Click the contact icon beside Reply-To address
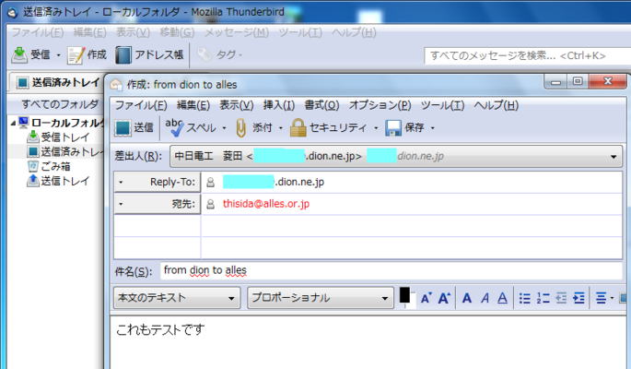Viewport: 631px width, 369px height. pyautogui.click(x=210, y=183)
